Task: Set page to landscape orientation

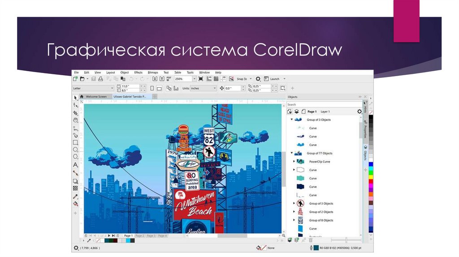Action: [x=159, y=88]
